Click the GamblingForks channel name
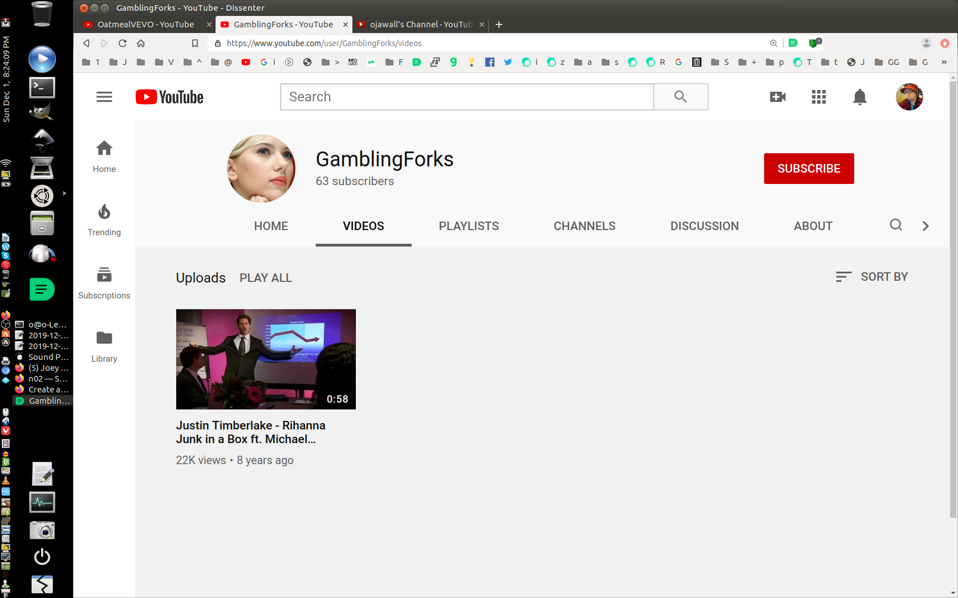This screenshot has width=958, height=598. (x=385, y=159)
